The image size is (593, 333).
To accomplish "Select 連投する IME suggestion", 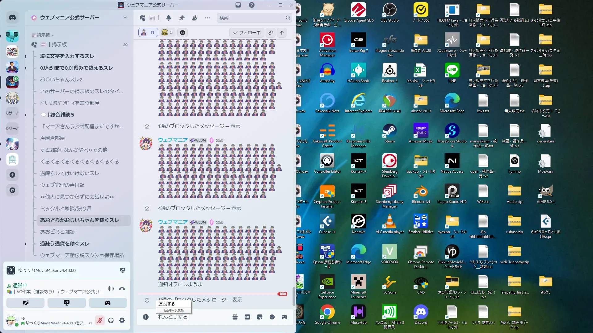I will point(167,304).
